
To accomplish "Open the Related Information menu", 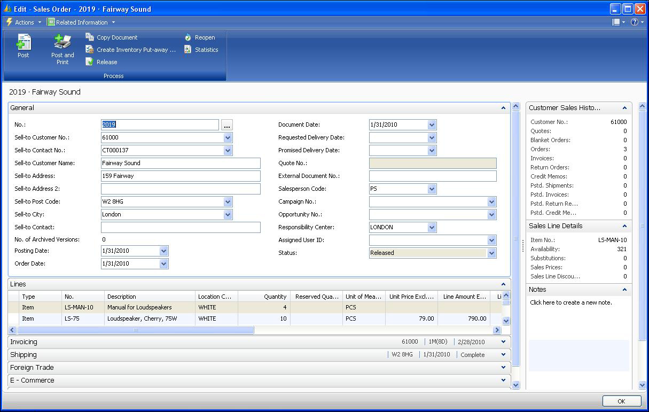I will click(x=81, y=22).
